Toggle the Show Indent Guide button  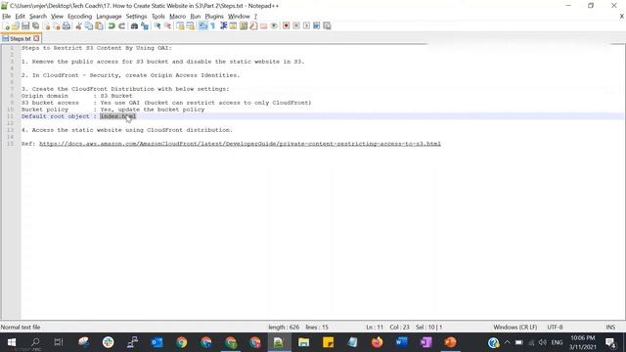point(223,26)
